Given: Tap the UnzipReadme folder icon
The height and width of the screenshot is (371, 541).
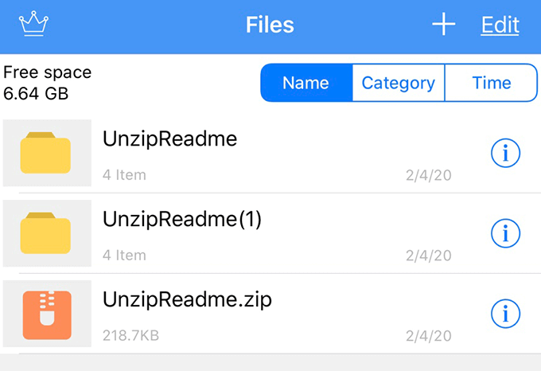Looking at the screenshot, I should [45, 154].
